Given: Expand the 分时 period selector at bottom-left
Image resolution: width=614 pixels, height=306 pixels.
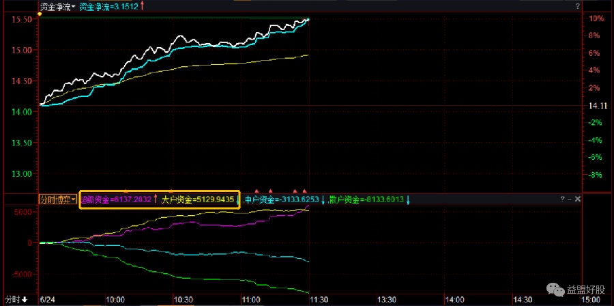Looking at the screenshot, I should point(16,299).
